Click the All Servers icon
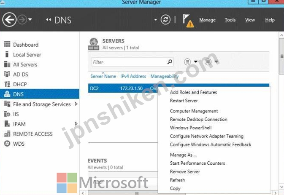 point(7,64)
